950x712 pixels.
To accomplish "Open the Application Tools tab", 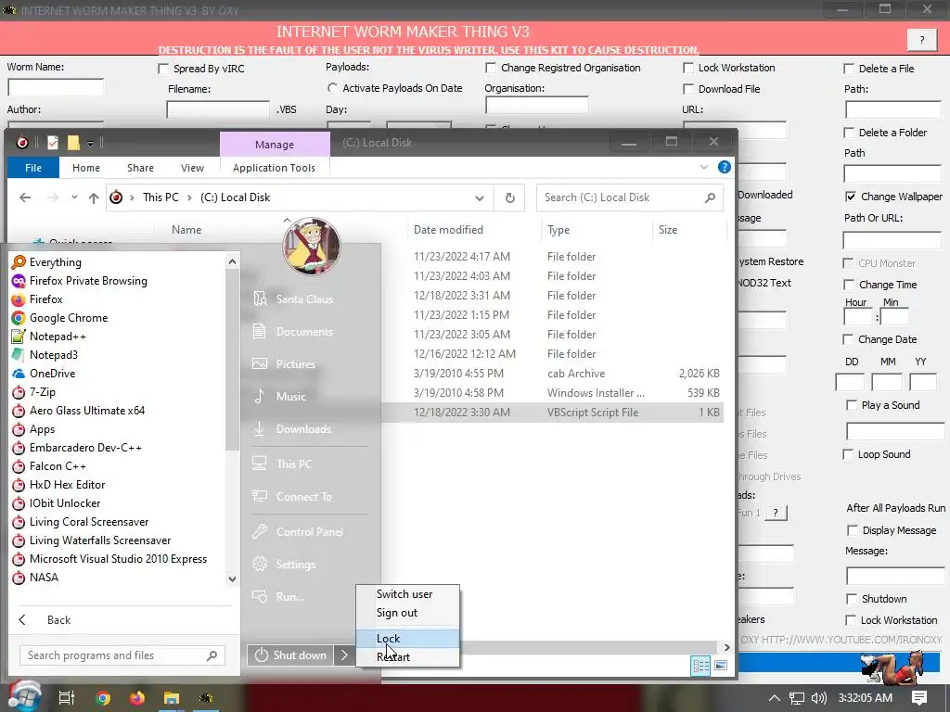I will coord(274,168).
